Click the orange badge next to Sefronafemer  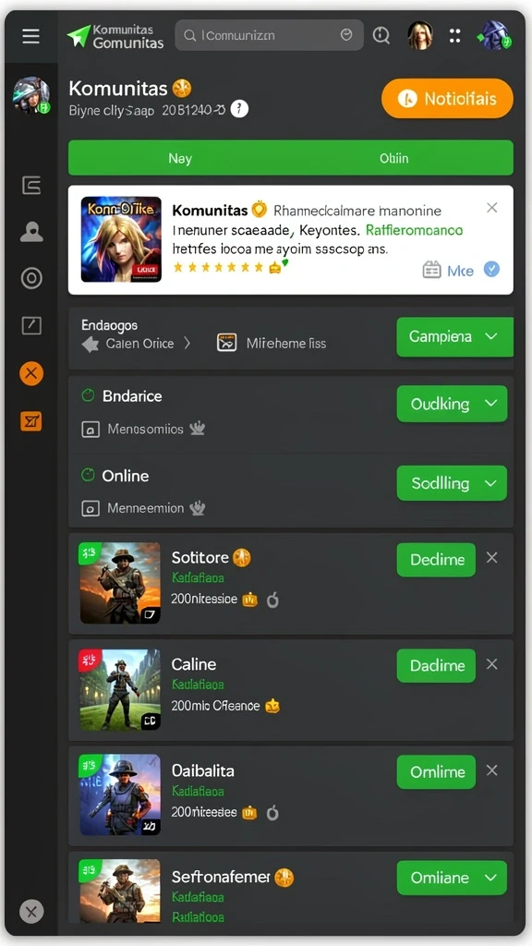pyautogui.click(x=284, y=878)
